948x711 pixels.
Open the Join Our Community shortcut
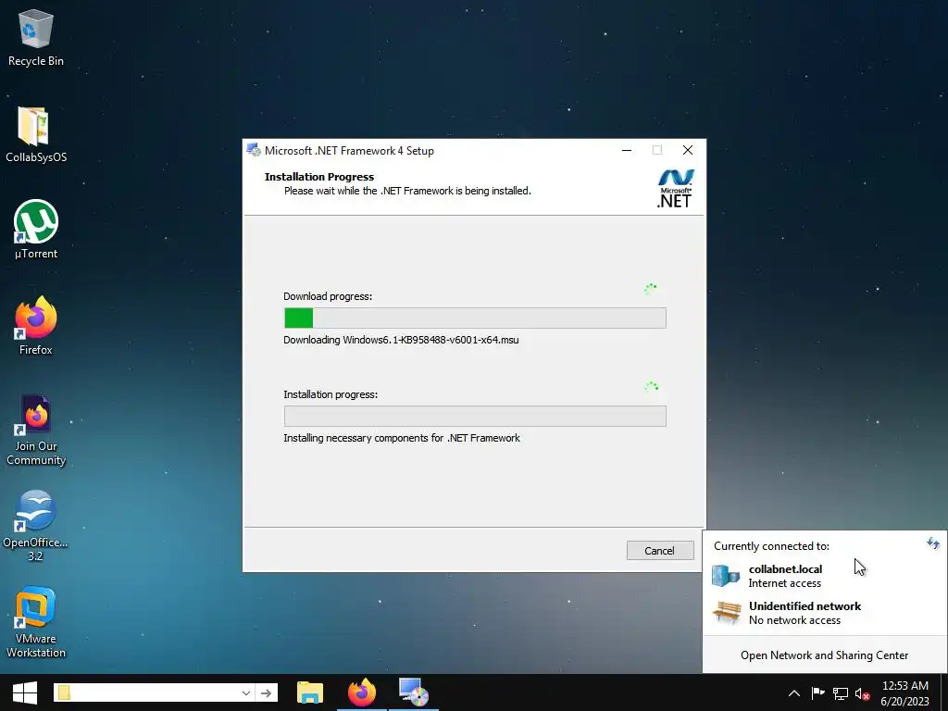point(36,430)
